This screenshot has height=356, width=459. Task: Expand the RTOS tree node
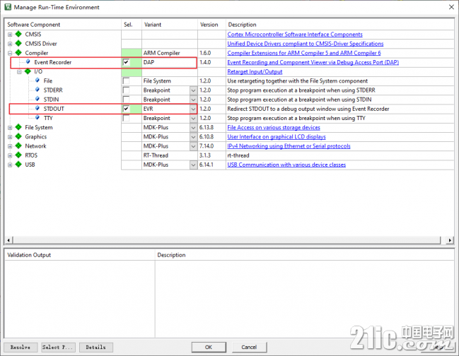click(x=10, y=155)
